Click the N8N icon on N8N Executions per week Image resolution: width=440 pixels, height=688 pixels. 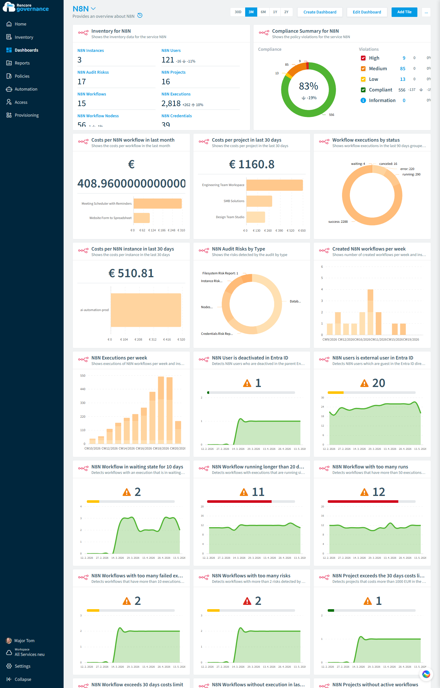coord(83,360)
